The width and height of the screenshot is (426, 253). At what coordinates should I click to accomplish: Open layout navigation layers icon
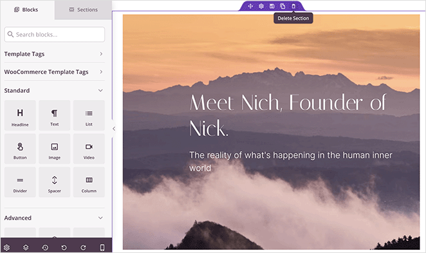click(26, 247)
